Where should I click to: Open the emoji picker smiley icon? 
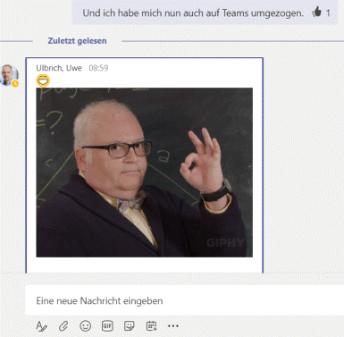[86, 326]
